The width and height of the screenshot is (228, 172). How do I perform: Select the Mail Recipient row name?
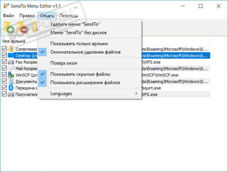26,68
